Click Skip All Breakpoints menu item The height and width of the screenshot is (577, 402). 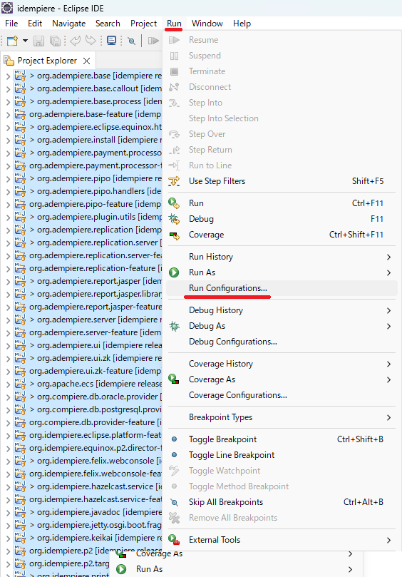tap(282, 502)
